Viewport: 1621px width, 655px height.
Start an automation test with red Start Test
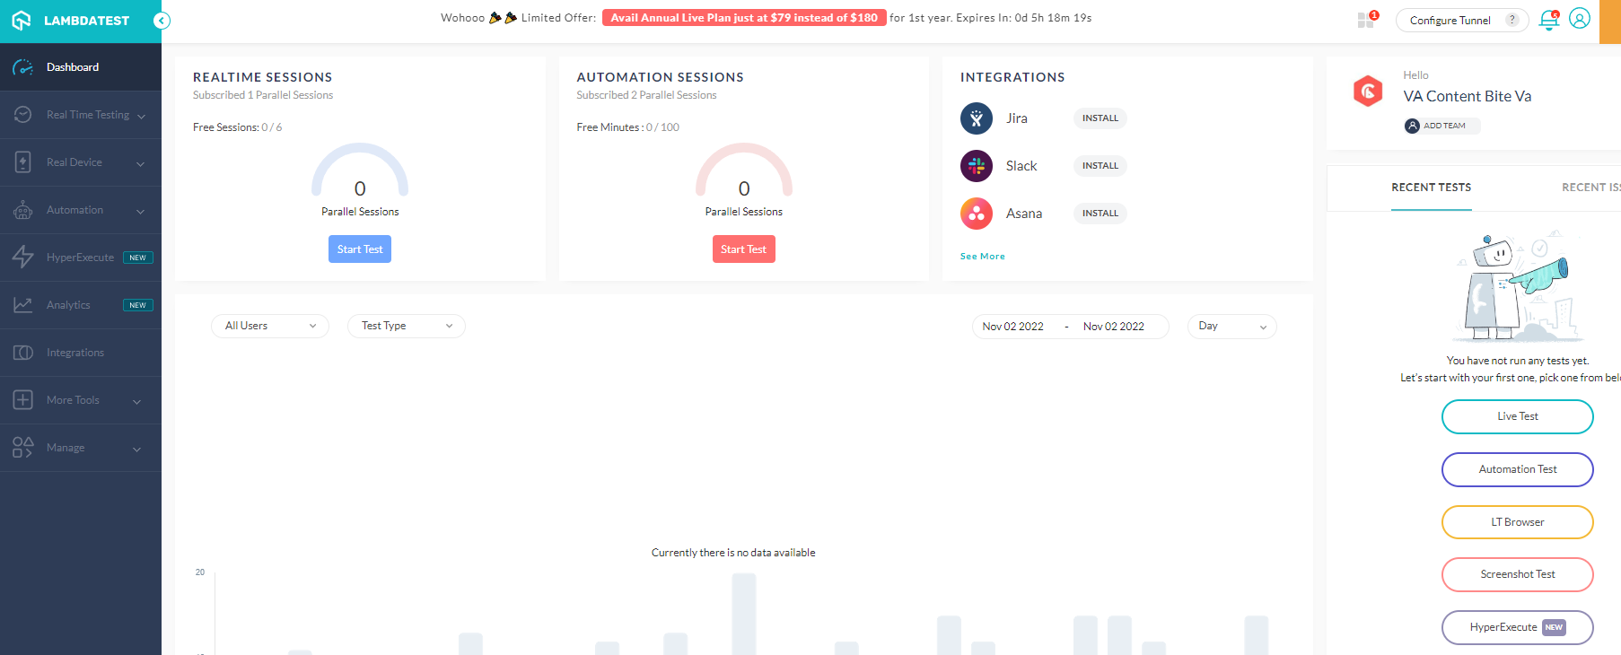[x=744, y=249]
